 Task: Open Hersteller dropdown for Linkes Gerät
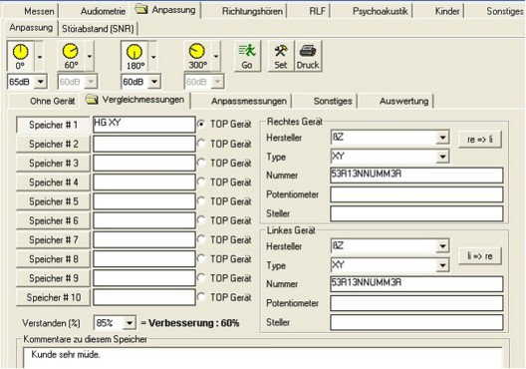tap(442, 246)
